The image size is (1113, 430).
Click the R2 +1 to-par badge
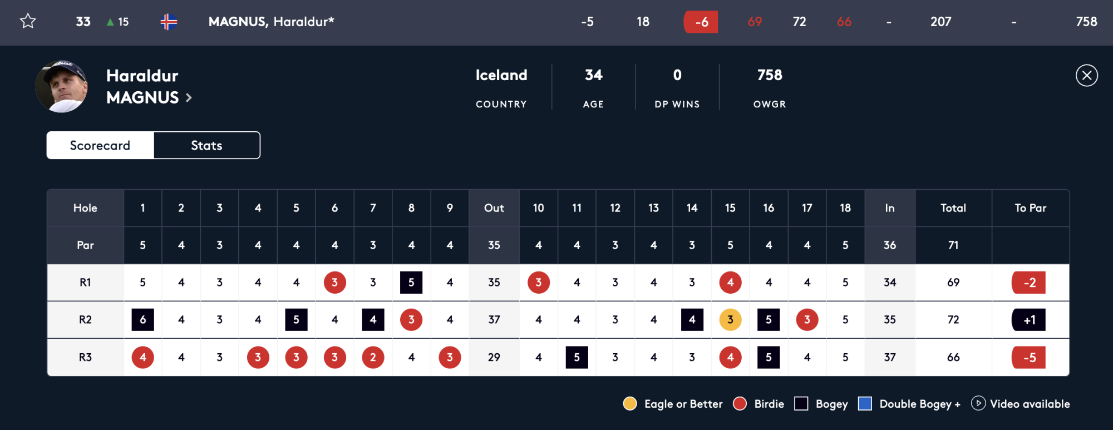click(1028, 320)
